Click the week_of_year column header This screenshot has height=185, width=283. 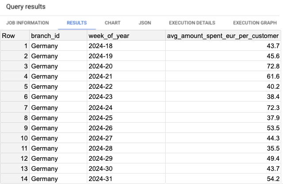[x=109, y=36]
